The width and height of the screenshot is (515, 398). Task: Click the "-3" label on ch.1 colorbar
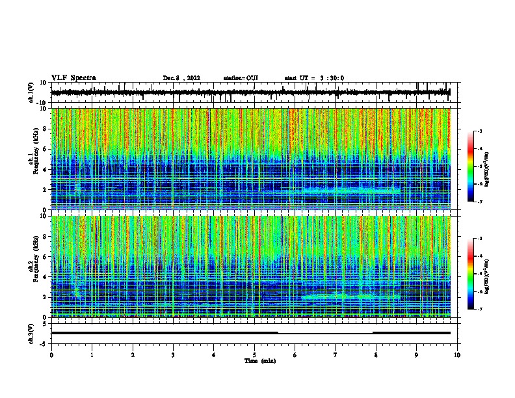pyautogui.click(x=479, y=131)
